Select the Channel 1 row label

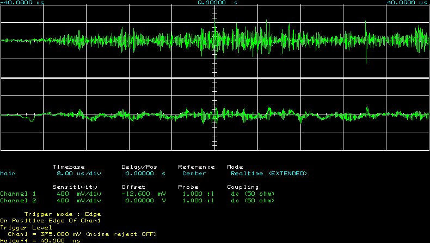18,194
